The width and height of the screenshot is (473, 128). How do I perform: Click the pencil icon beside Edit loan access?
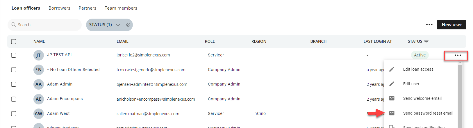click(x=392, y=69)
